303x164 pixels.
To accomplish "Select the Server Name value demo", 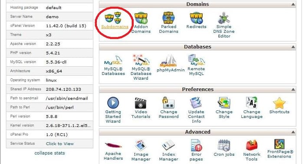I will pos(52,17).
